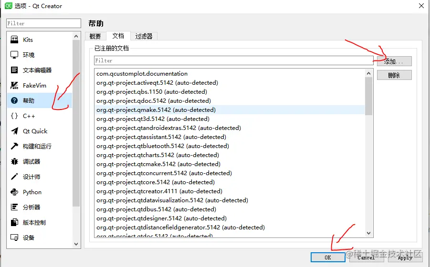Select org.qt-project.qmake.5142 entry
430x267 pixels.
pos(230,109)
